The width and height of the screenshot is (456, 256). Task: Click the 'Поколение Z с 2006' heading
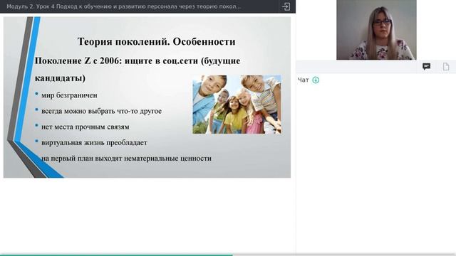138,70
